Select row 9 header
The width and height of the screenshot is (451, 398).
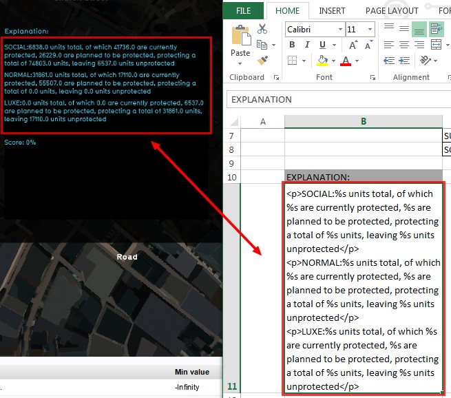click(231, 163)
